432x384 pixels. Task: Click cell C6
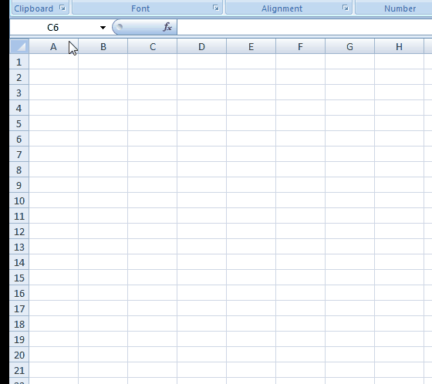153,139
